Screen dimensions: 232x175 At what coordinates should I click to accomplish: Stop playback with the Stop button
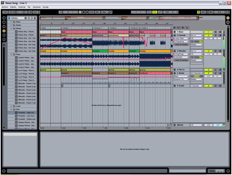[84, 12]
